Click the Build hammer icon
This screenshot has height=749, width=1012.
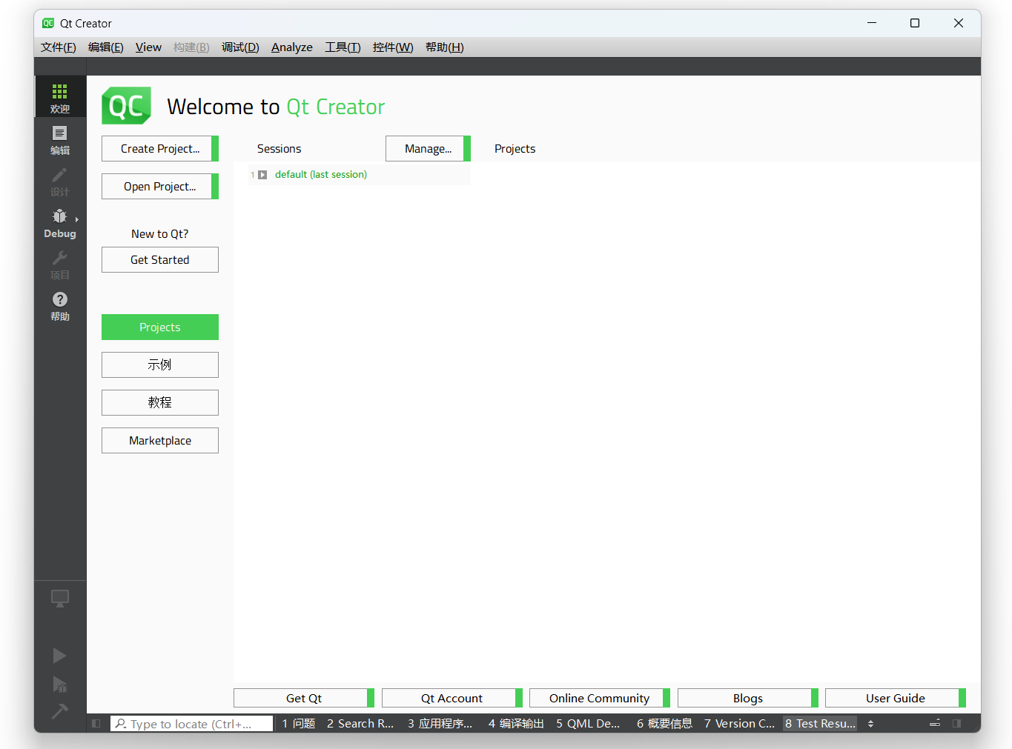(x=60, y=711)
